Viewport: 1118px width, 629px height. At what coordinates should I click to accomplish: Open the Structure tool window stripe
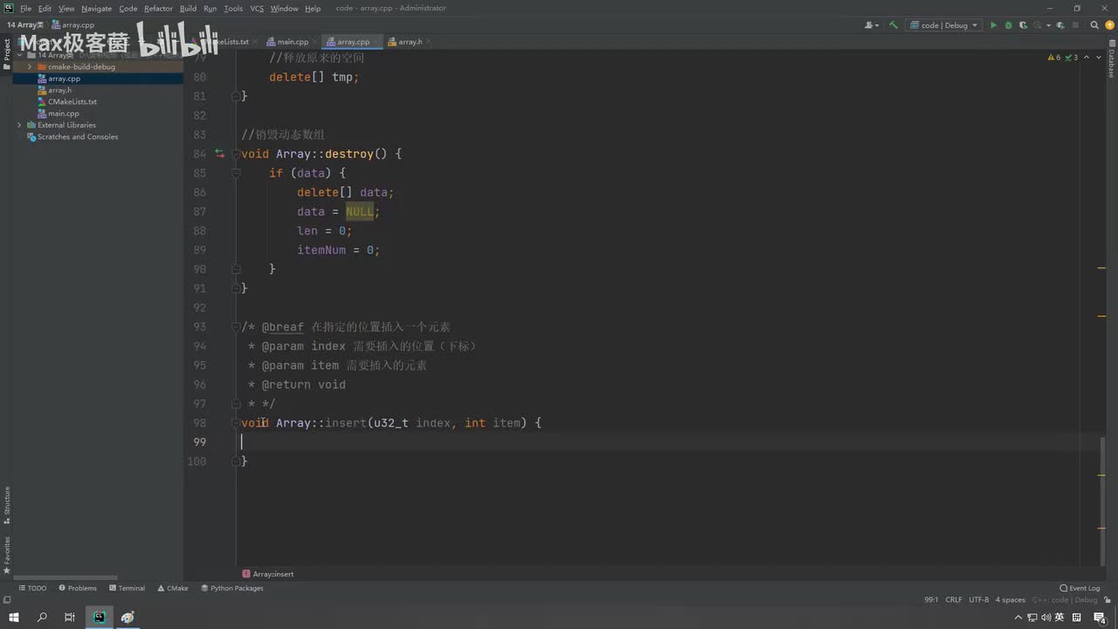pos(6,505)
